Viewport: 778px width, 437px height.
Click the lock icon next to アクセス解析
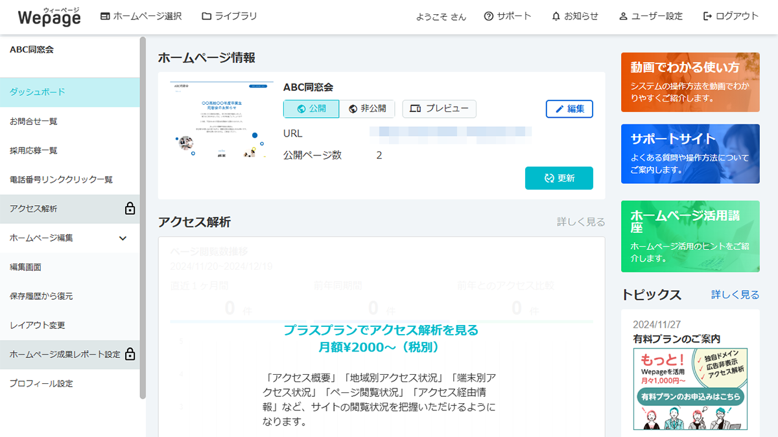pos(130,209)
